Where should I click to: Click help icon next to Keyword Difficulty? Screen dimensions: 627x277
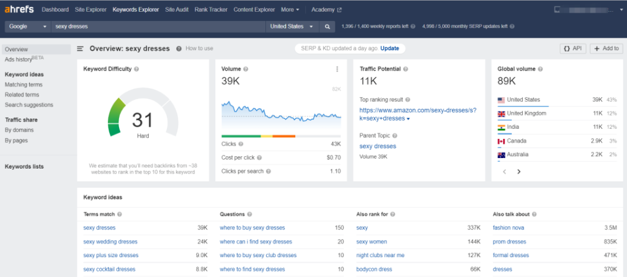pyautogui.click(x=137, y=69)
